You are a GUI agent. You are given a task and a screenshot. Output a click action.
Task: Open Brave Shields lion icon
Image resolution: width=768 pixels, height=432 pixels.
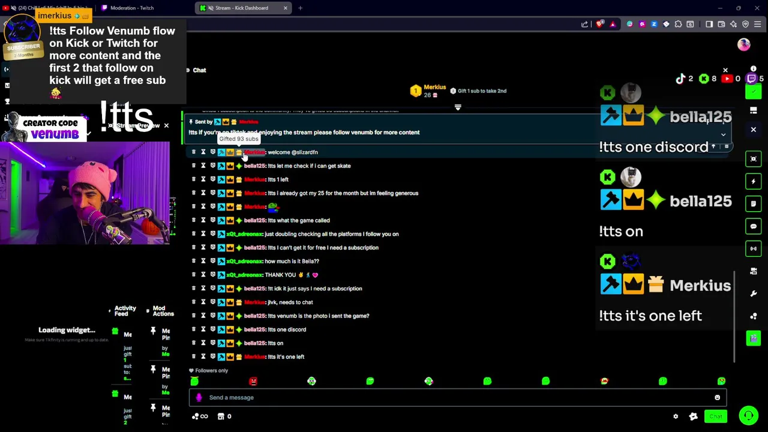pos(599,24)
